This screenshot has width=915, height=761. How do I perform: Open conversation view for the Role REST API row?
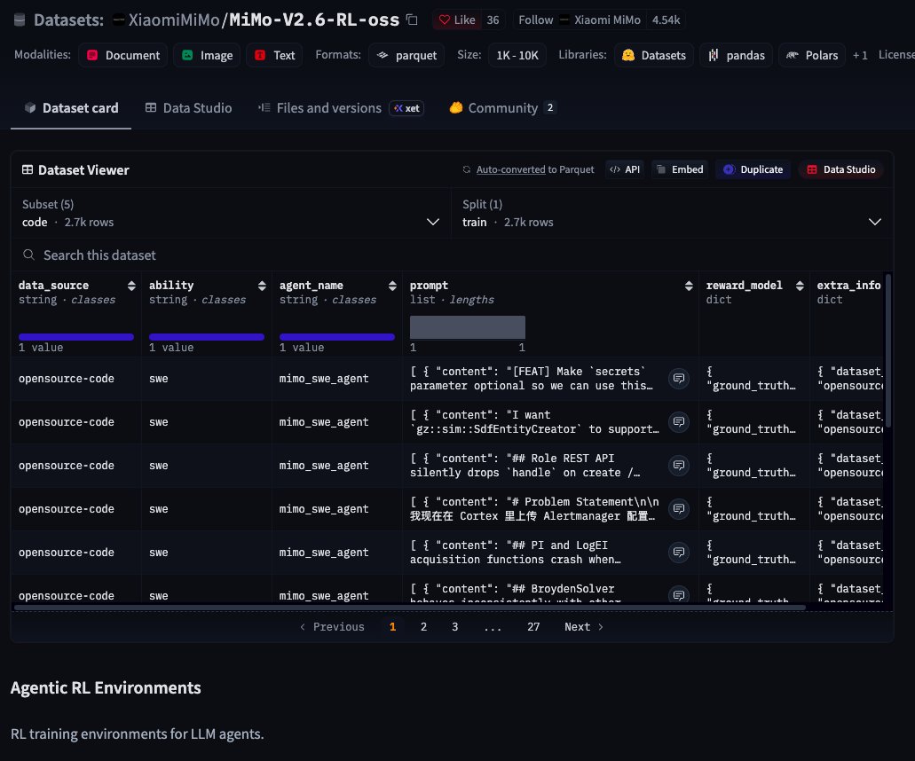(x=679, y=466)
